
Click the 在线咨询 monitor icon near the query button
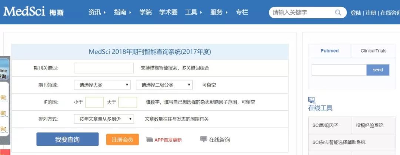(204, 139)
